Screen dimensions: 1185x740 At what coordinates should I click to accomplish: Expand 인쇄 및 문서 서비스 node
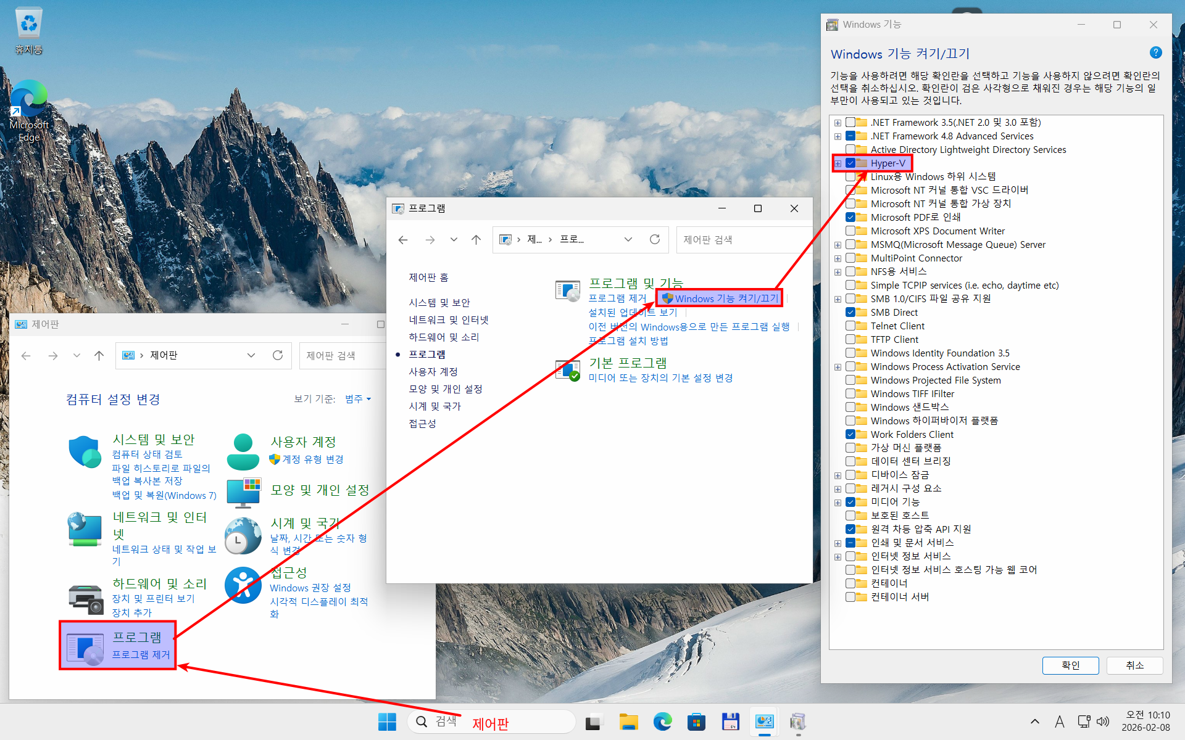click(x=838, y=543)
